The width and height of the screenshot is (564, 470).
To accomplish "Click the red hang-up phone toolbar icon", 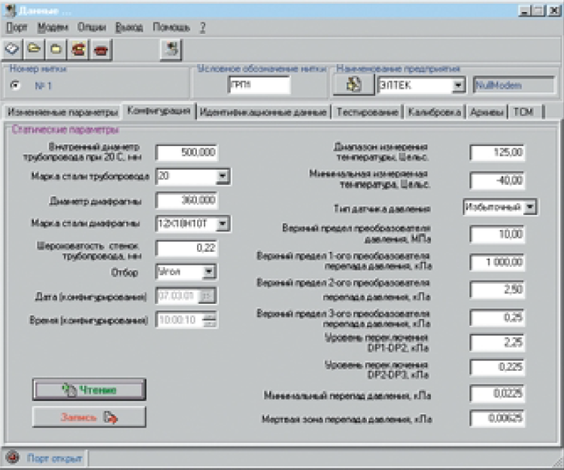I will pos(101,50).
